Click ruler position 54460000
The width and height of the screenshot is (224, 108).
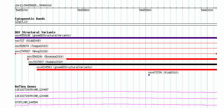(x=207, y=10)
